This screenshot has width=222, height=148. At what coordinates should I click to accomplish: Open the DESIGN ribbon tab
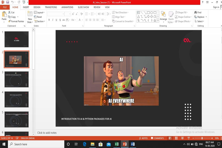(x=37, y=7)
